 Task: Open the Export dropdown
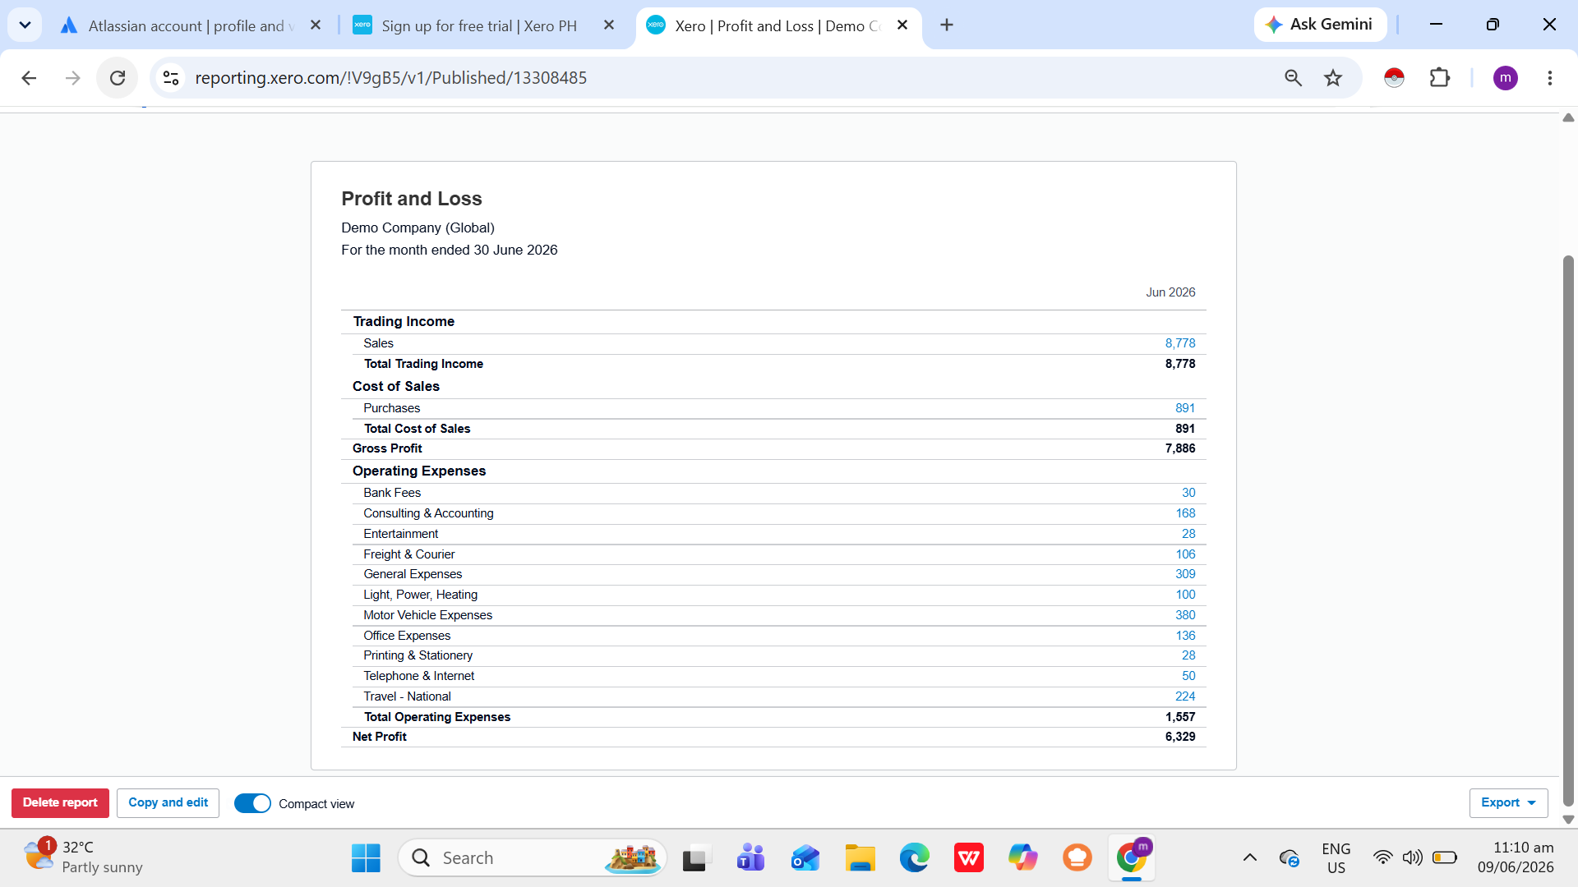coord(1508,803)
